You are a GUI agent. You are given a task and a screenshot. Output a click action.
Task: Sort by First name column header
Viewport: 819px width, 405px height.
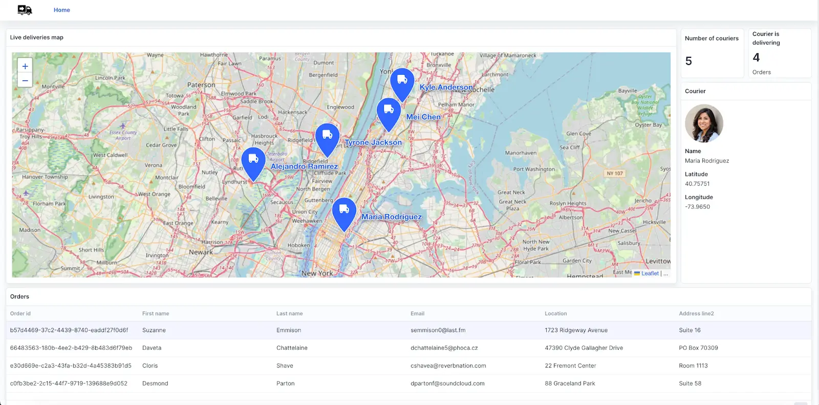coord(156,313)
